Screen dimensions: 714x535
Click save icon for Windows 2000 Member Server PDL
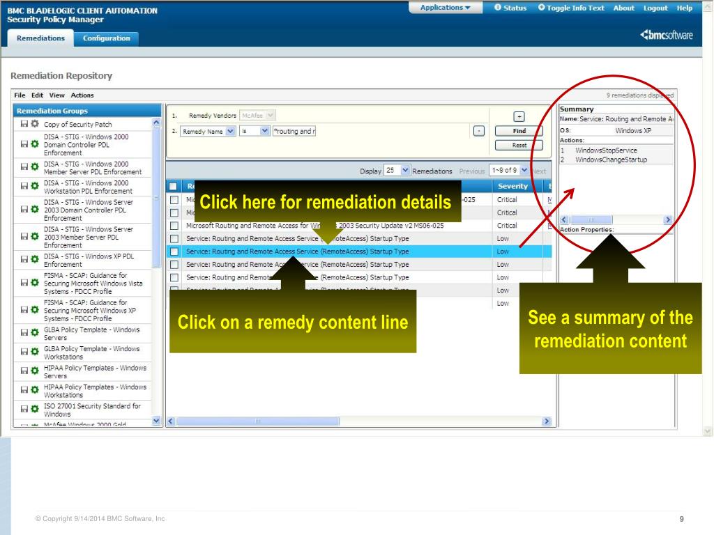point(24,167)
